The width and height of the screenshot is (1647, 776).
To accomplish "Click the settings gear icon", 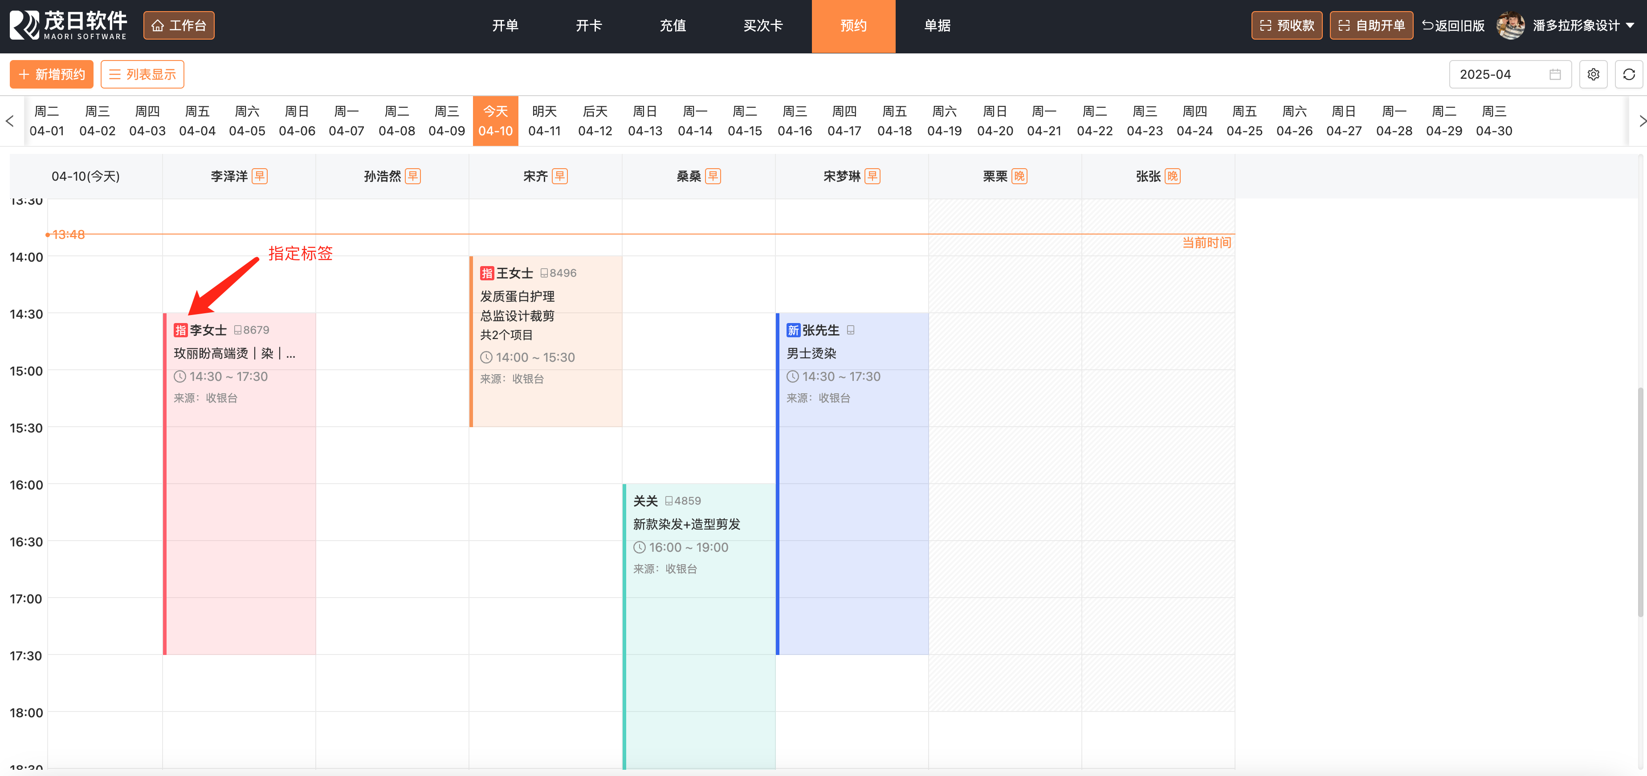I will click(1593, 75).
